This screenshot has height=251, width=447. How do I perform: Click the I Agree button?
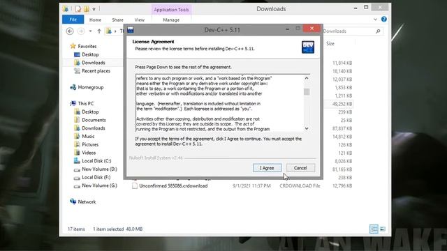click(x=267, y=168)
